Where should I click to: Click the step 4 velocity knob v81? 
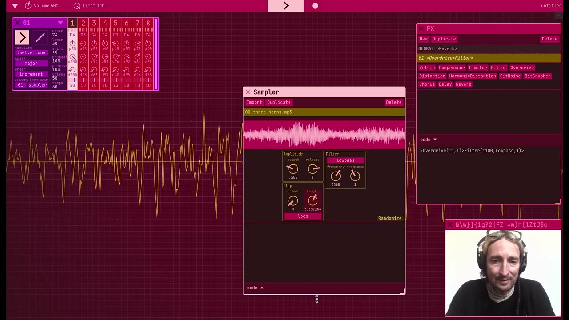105,57
